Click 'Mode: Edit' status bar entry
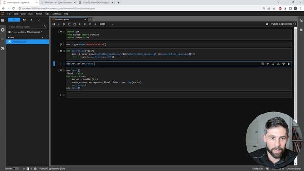Image resolution: width=304 pixels, height=171 pixels. pyautogui.click(x=257, y=169)
